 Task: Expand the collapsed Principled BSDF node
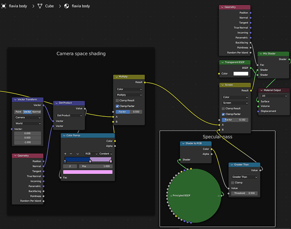tap(171, 196)
